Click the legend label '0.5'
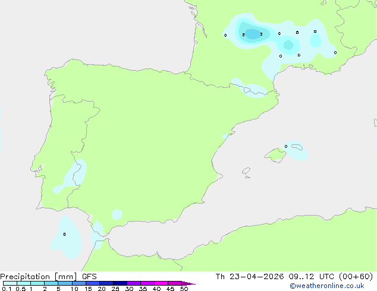Viewport: 377px width, 291px height. [21, 289]
